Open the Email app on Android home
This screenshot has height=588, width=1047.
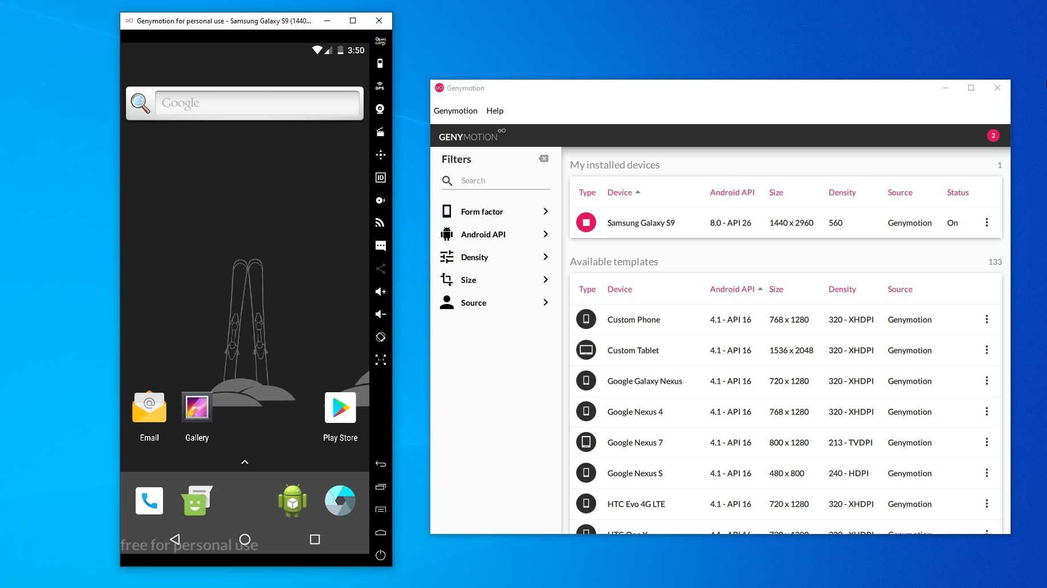tap(149, 416)
